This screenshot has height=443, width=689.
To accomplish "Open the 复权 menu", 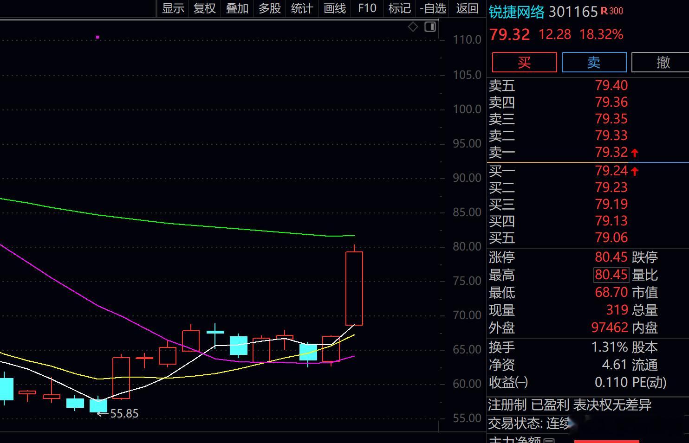I will click(x=205, y=8).
